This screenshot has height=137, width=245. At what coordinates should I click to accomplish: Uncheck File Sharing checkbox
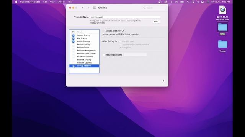(x=73, y=38)
